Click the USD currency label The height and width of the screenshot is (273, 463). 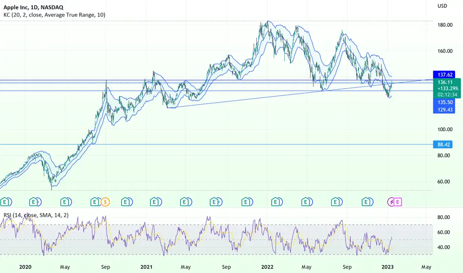pyautogui.click(x=442, y=6)
